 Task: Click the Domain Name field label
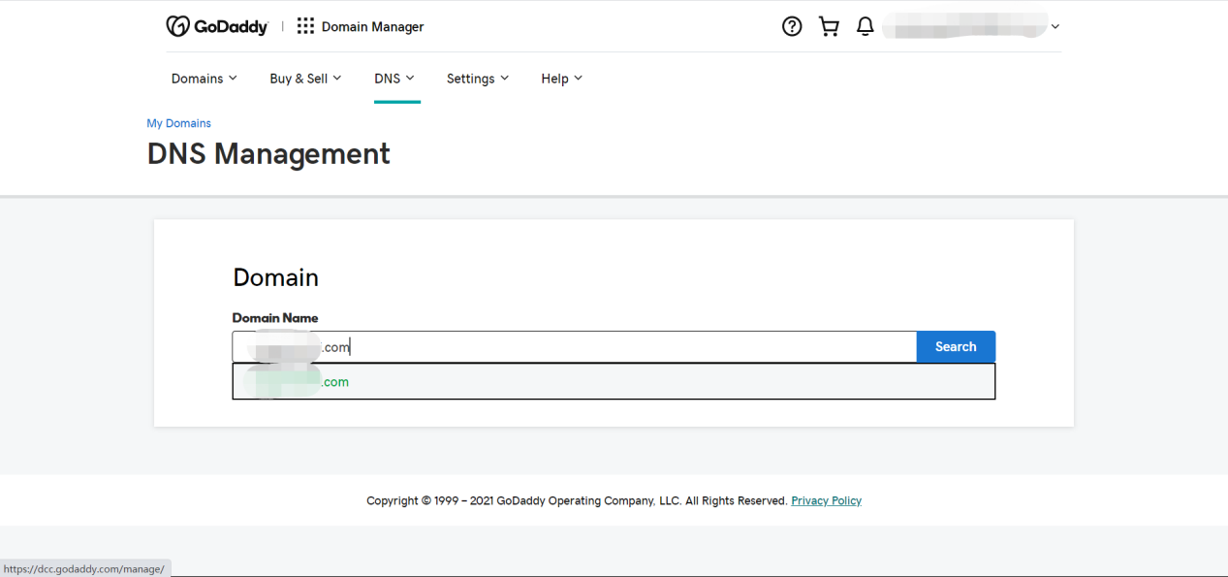275,318
